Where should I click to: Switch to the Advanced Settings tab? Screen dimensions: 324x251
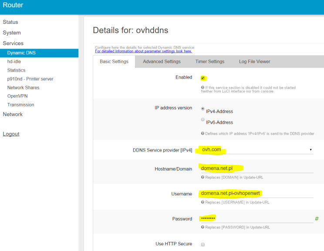[x=162, y=62]
